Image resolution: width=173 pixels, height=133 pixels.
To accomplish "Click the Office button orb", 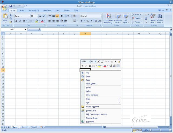I will click(x=4, y=8).
